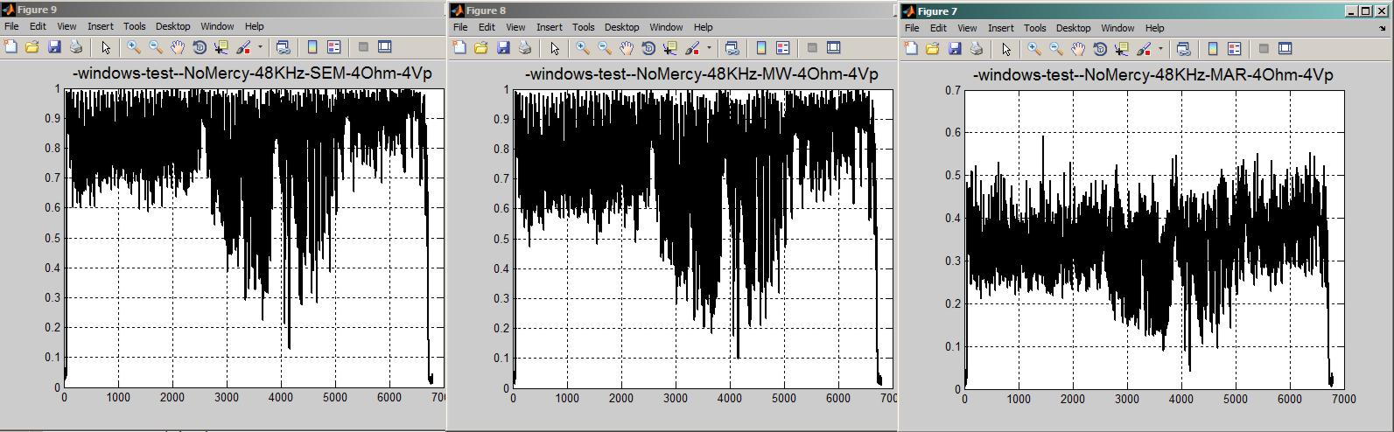Screen dimensions: 1394x432
Task: Click Save Figure icon in Figure 8
Action: pyautogui.click(x=503, y=48)
